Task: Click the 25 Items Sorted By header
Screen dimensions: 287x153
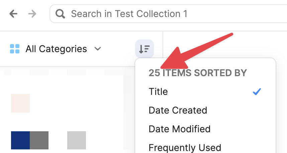Action: 197,73
